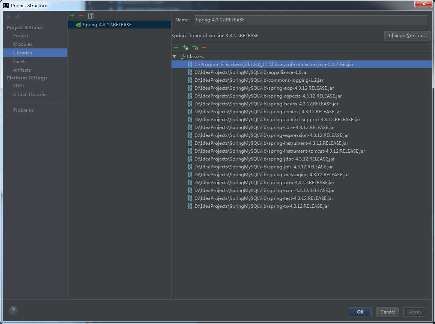Click the Spring leaf icon in library list
The height and width of the screenshot is (324, 435).
coord(79,25)
